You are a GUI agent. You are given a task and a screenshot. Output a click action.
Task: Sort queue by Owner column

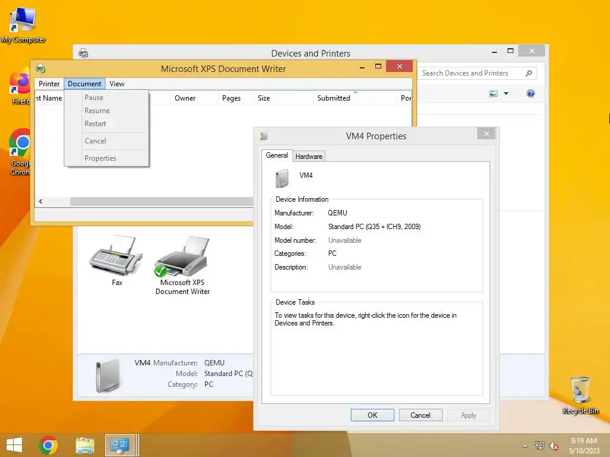click(x=194, y=98)
